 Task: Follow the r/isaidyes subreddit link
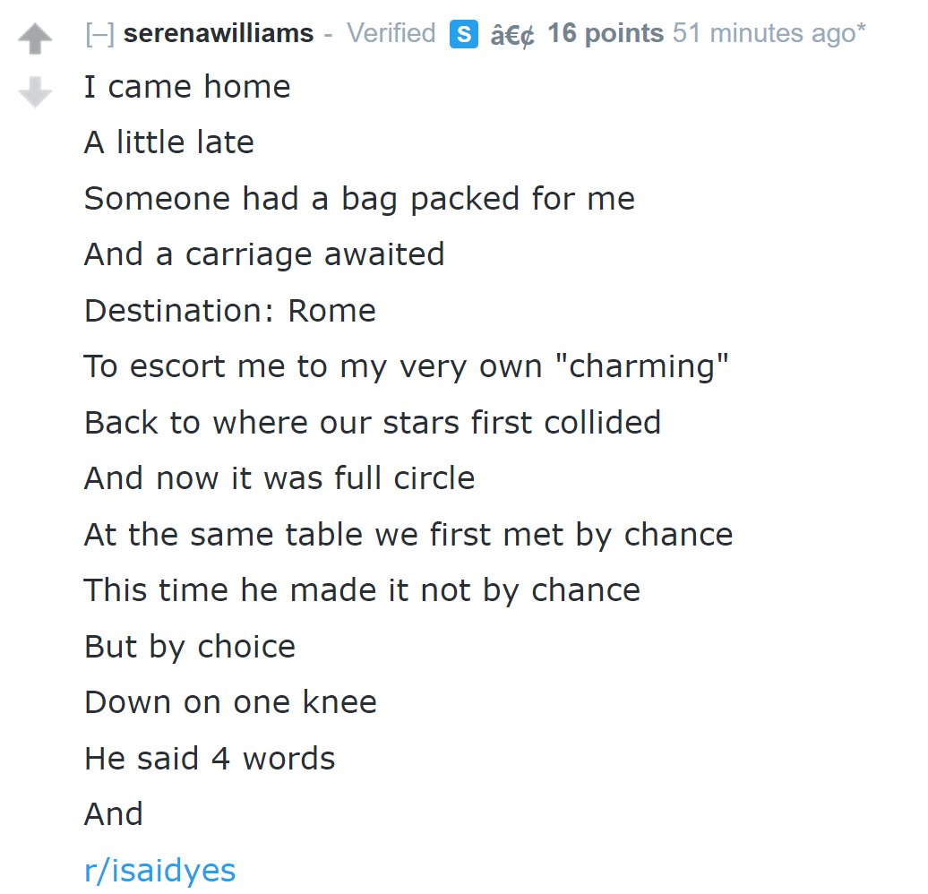159,870
